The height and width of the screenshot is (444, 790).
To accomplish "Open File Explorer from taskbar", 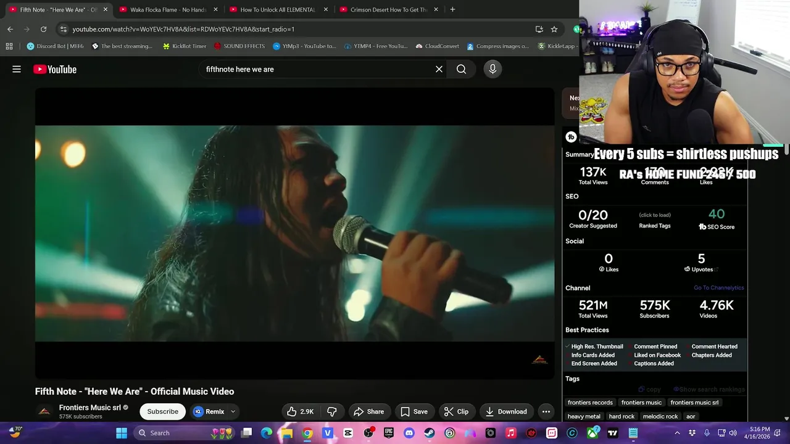I will click(286, 433).
